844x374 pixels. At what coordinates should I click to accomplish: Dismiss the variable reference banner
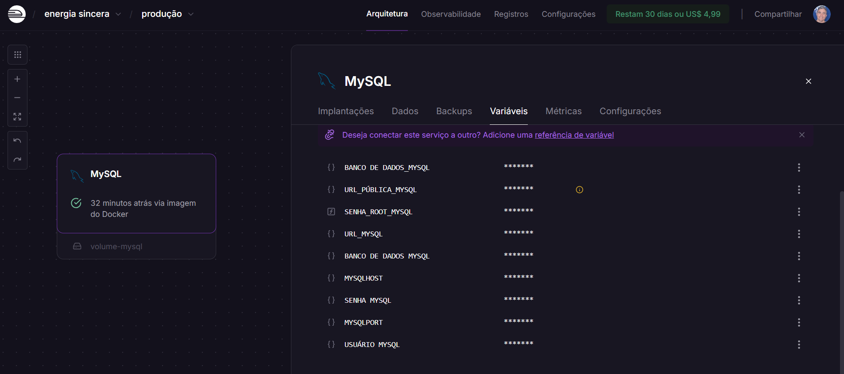pos(802,135)
